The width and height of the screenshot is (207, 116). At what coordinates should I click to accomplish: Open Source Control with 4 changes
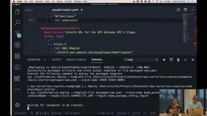pyautogui.click(x=18, y=34)
